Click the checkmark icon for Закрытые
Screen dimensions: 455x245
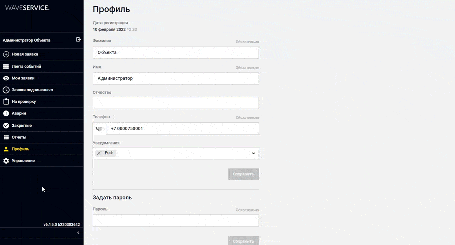coord(6,126)
